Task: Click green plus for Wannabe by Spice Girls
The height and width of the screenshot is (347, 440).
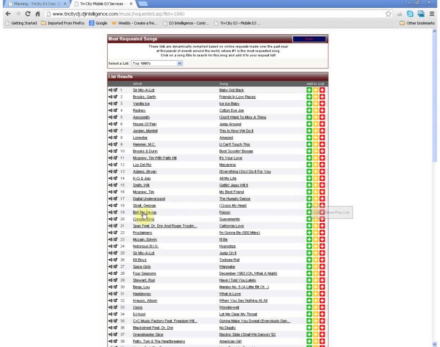Action: point(309,267)
